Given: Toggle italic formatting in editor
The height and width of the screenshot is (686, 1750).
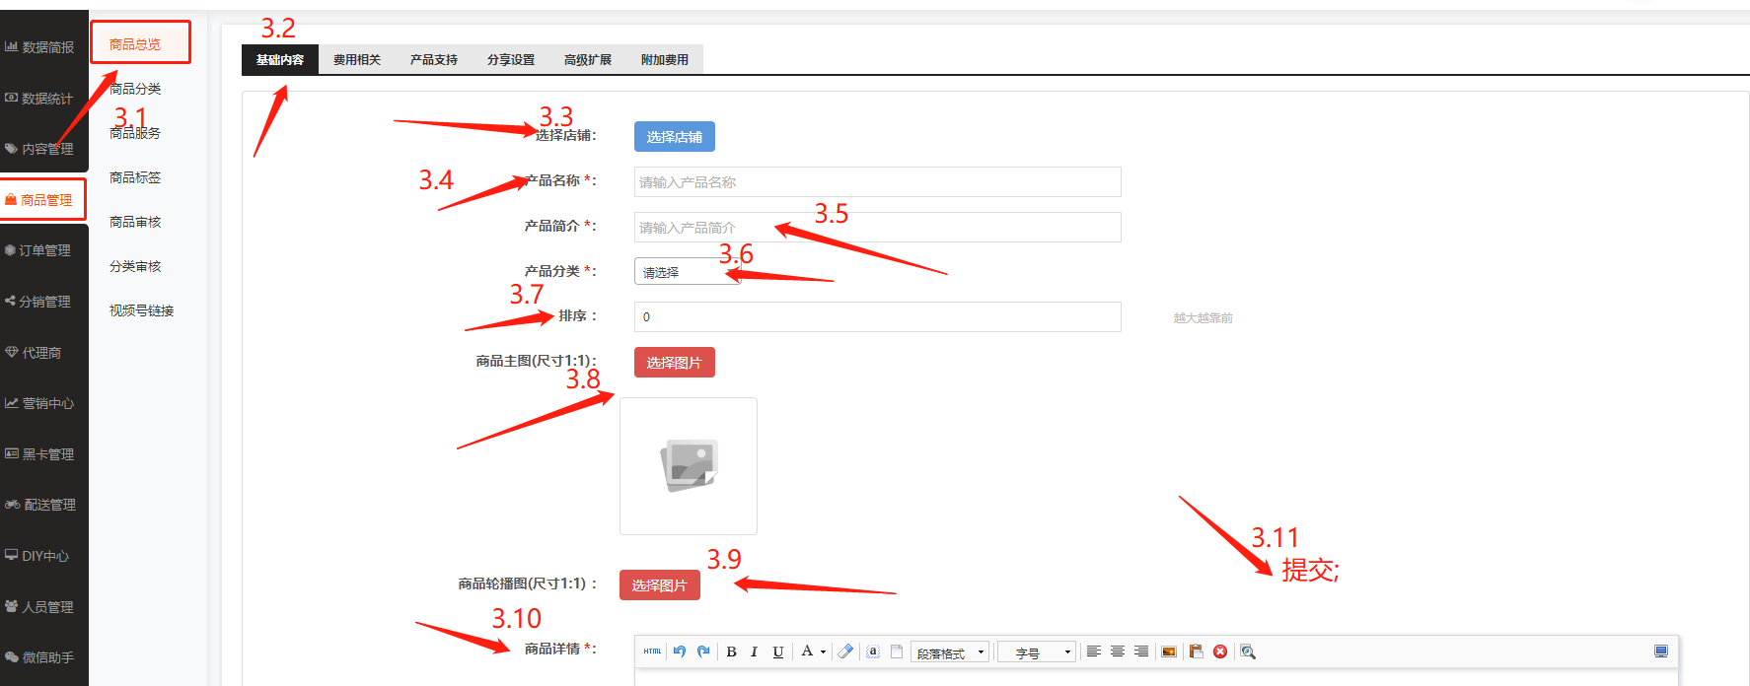Looking at the screenshot, I should [x=755, y=652].
